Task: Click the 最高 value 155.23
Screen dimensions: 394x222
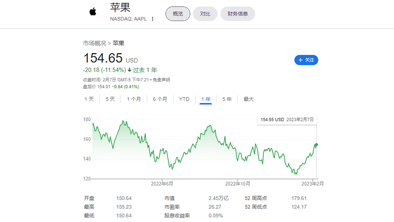Action: 124,207
